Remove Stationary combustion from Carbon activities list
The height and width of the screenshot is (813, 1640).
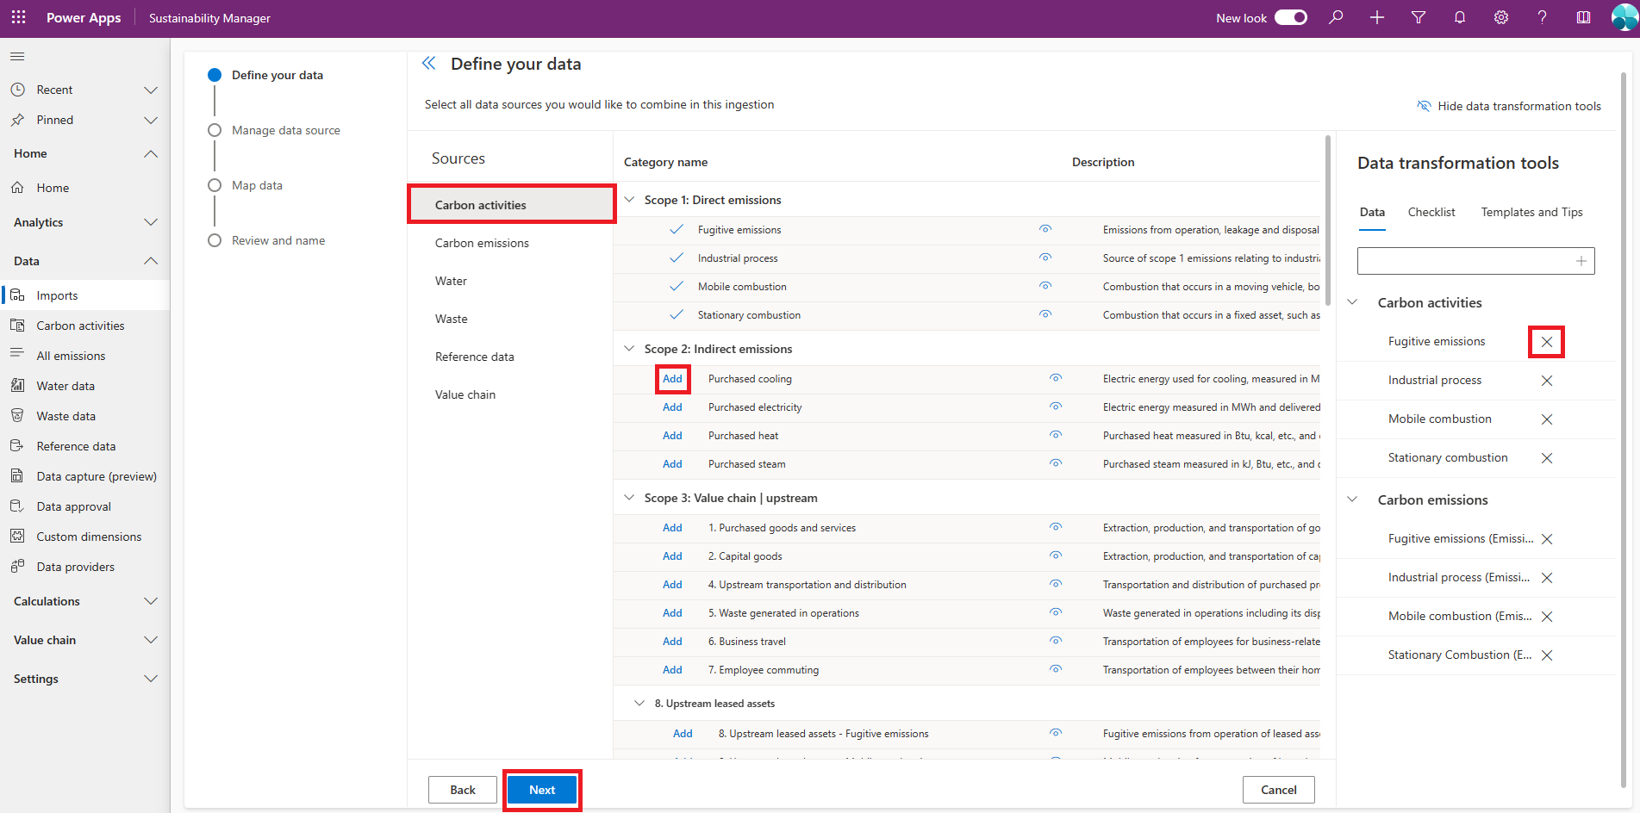tap(1547, 458)
